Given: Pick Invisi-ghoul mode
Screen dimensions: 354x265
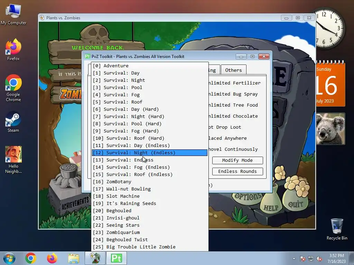Looking at the screenshot, I should click(x=150, y=218).
